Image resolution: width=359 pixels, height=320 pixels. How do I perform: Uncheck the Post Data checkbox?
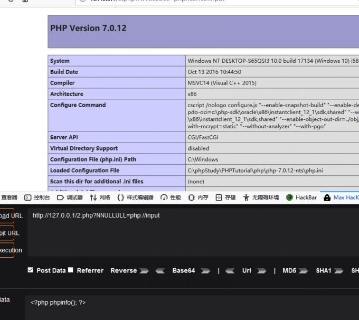[x=30, y=270]
